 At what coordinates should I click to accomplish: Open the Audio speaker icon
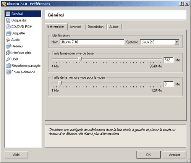(x=8, y=40)
